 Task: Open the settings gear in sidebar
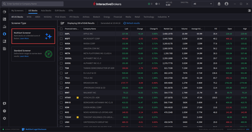(x=5, y=118)
